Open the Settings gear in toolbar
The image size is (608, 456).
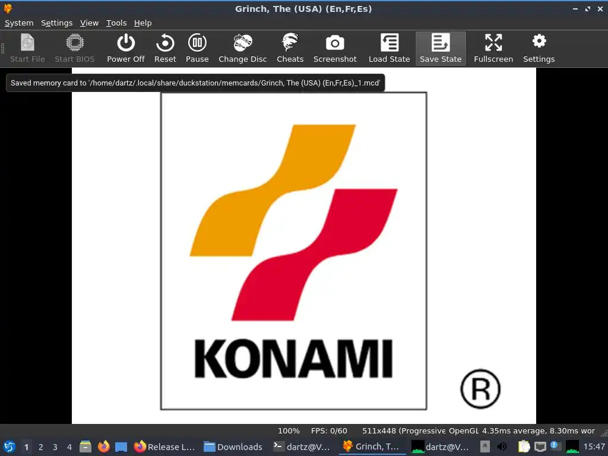tap(539, 49)
